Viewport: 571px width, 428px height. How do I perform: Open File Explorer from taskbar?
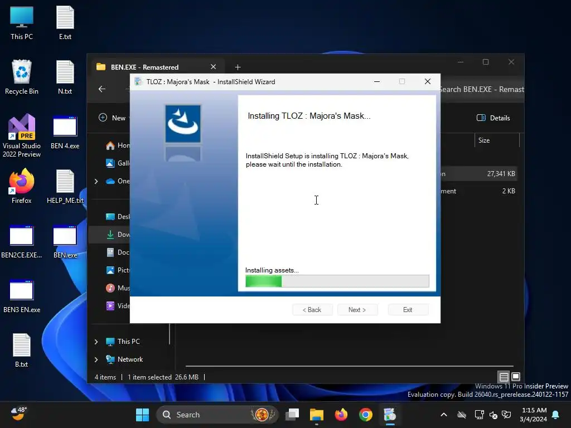point(317,415)
